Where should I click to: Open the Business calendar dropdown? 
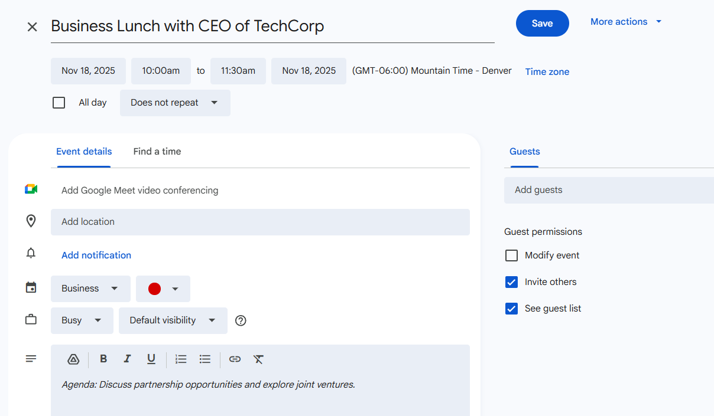coord(90,289)
